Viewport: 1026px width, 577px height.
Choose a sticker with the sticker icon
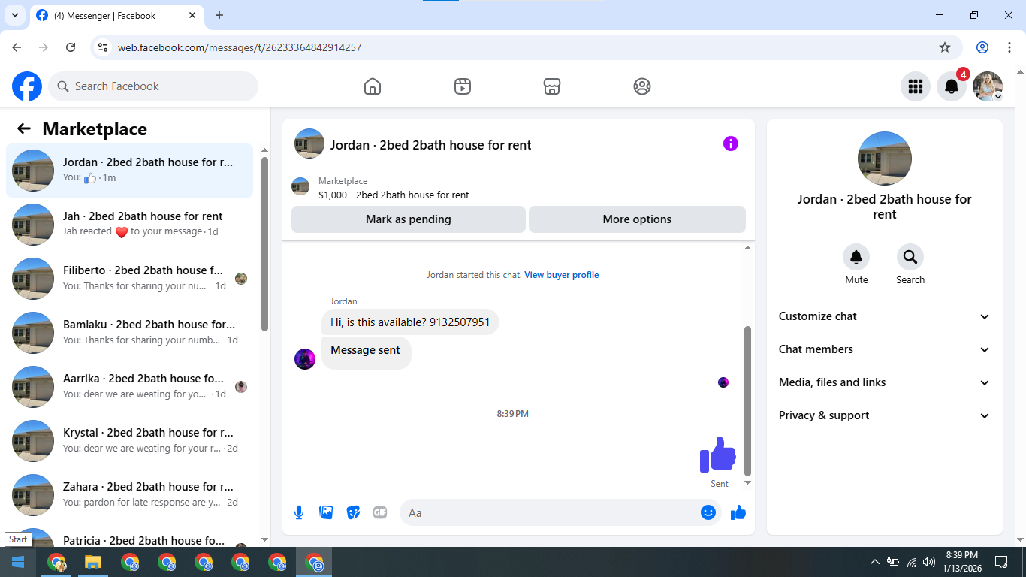pyautogui.click(x=353, y=512)
